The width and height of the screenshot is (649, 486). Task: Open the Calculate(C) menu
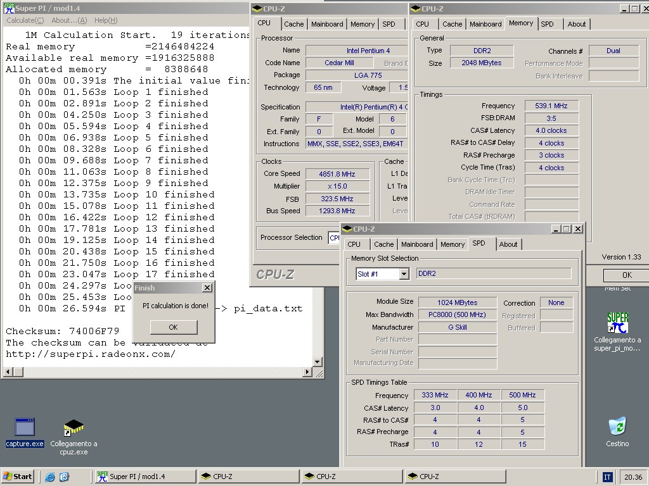tap(25, 20)
